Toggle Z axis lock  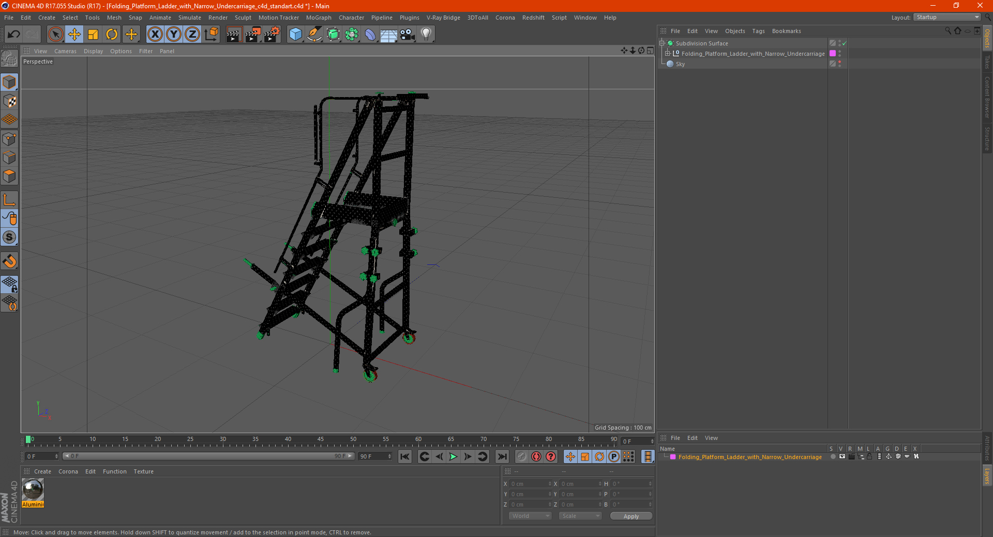192,35
